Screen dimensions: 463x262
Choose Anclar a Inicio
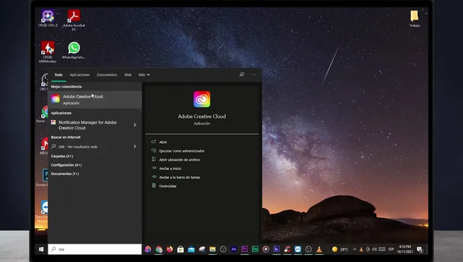(170, 168)
